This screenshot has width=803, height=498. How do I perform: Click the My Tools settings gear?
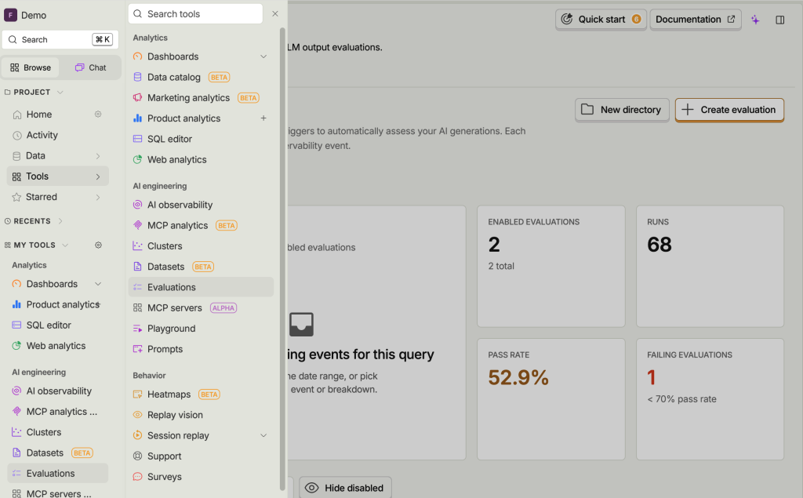(98, 245)
